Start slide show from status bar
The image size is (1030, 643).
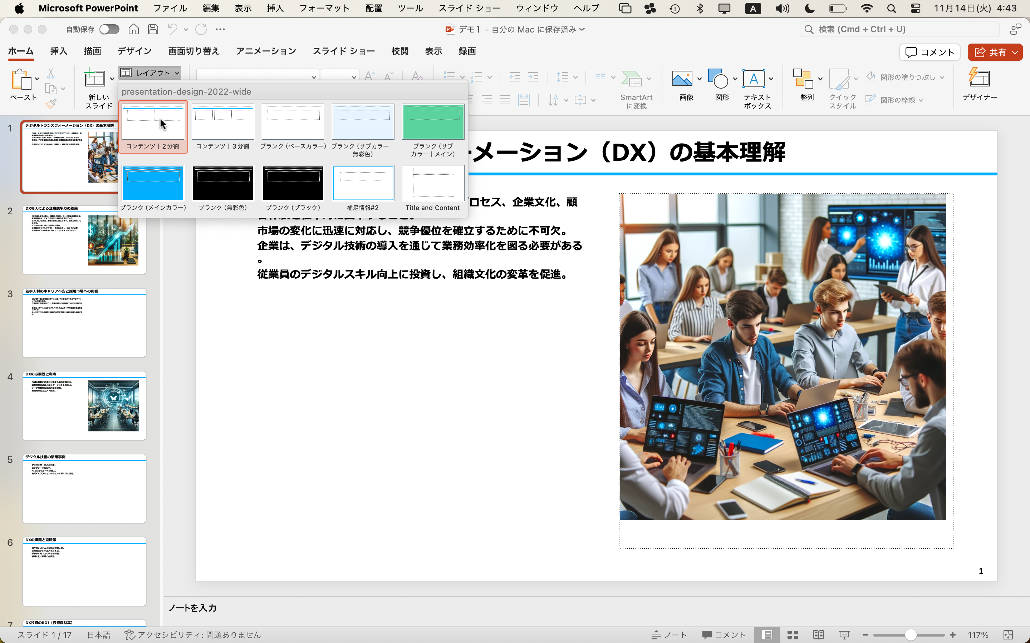tap(844, 634)
